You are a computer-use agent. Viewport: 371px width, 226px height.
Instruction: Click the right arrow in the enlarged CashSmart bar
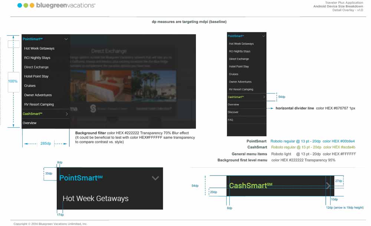coord(328,186)
